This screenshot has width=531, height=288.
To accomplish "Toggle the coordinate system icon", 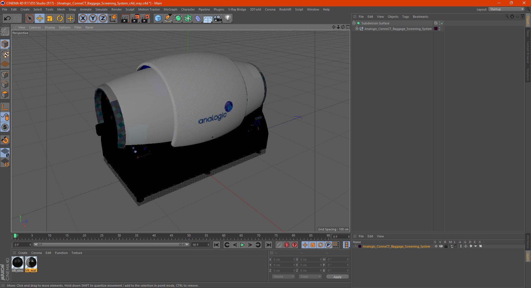I will pyautogui.click(x=113, y=19).
